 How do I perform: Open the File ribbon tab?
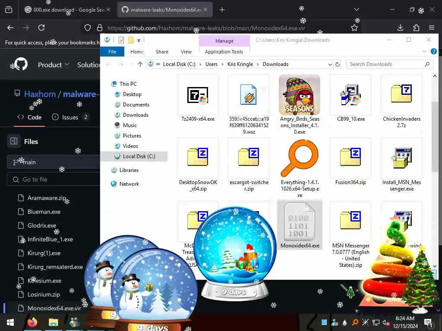112,52
